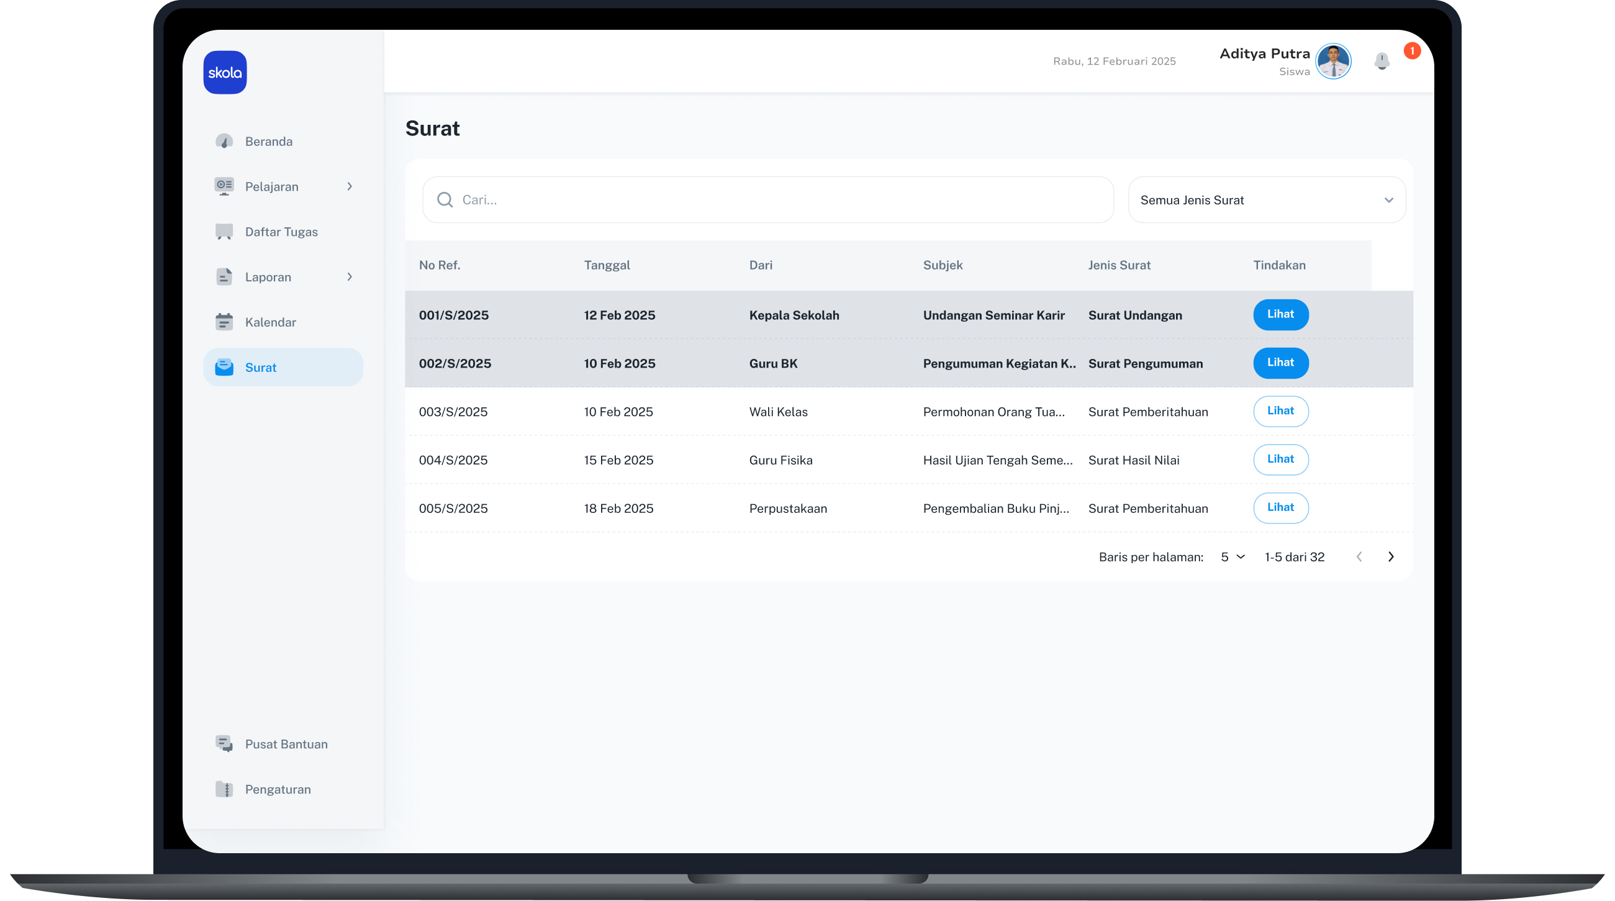Open Semua Jenis Surat dropdown
The height and width of the screenshot is (901, 1615).
(1266, 200)
